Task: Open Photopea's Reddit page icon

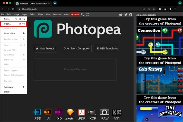Action: point(121,15)
